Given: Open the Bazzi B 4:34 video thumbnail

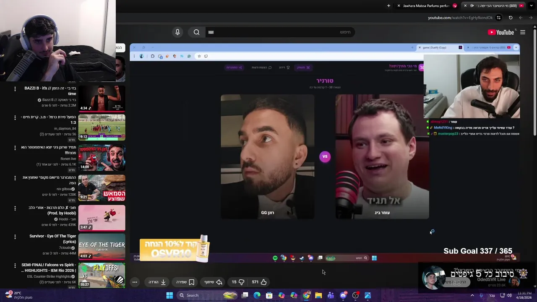Looking at the screenshot, I should pyautogui.click(x=102, y=98).
